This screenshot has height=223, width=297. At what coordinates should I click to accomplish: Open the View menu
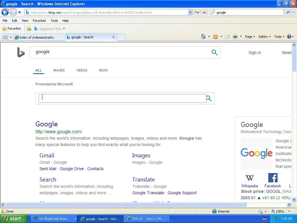(25, 21)
